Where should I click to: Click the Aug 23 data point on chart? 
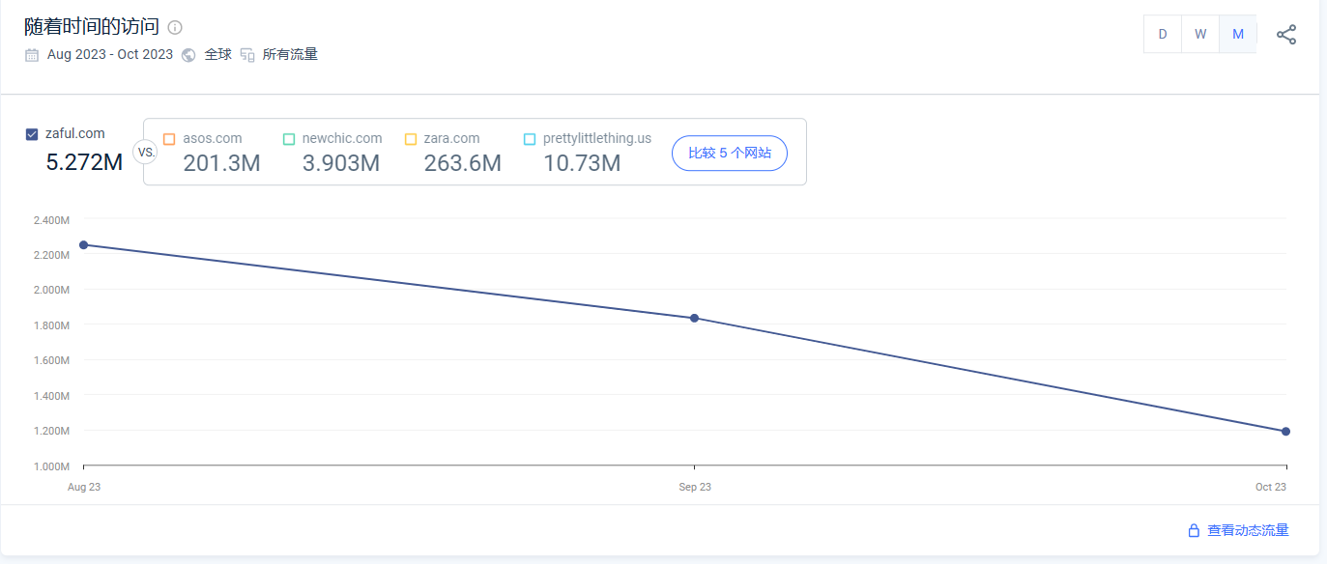pyautogui.click(x=84, y=244)
